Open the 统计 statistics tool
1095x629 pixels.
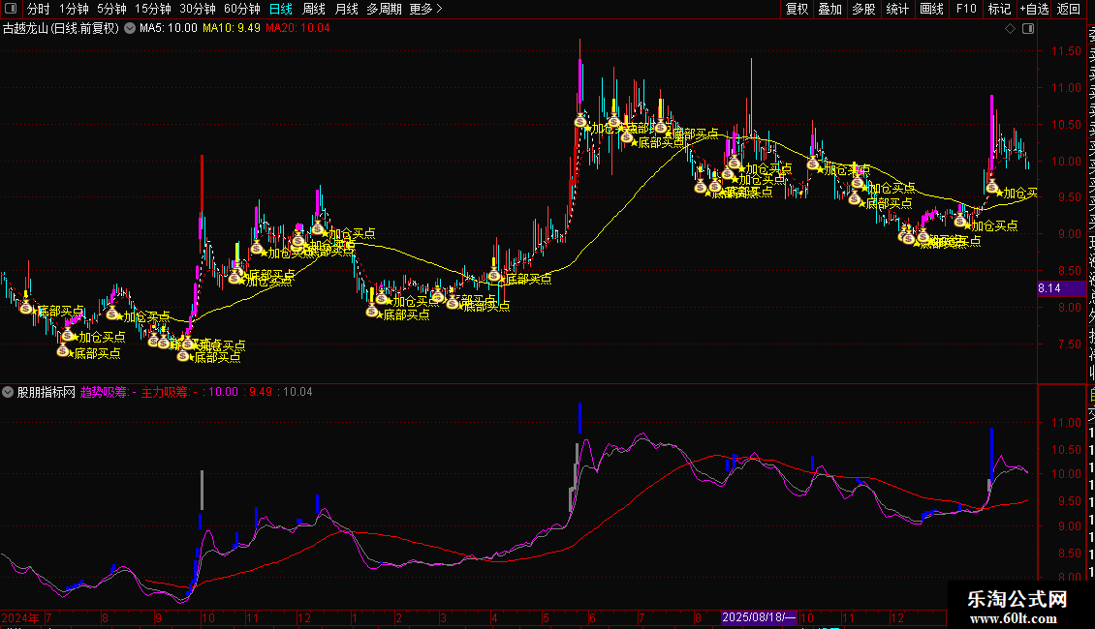897,9
